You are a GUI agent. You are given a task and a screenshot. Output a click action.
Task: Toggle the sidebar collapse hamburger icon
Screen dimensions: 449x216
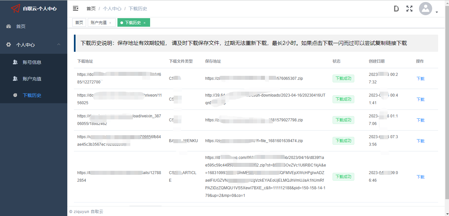(76, 9)
